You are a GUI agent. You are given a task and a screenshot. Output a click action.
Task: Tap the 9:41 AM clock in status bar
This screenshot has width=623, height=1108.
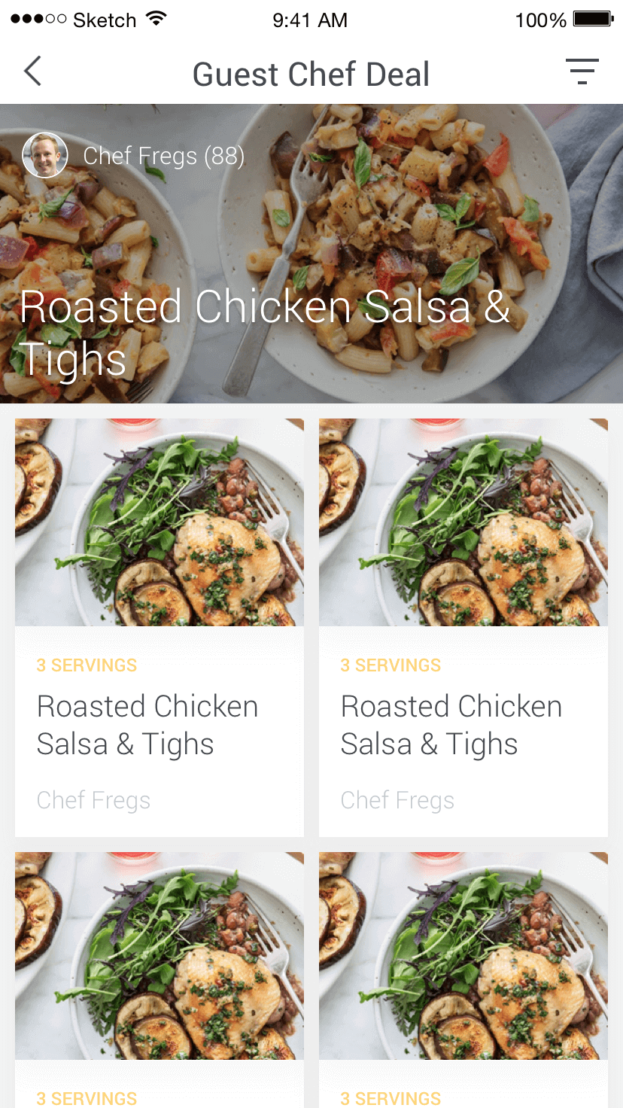tap(310, 20)
